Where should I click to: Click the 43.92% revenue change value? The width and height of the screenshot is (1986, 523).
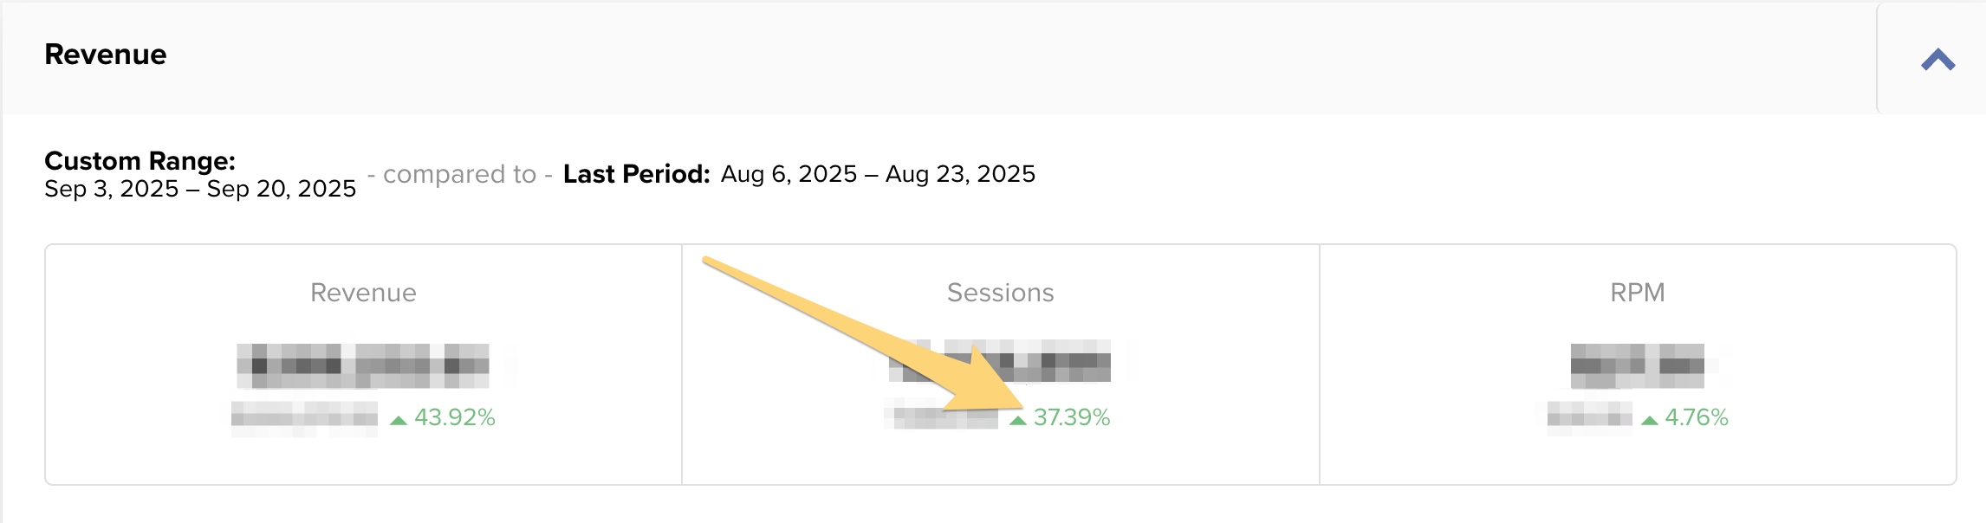(x=455, y=417)
